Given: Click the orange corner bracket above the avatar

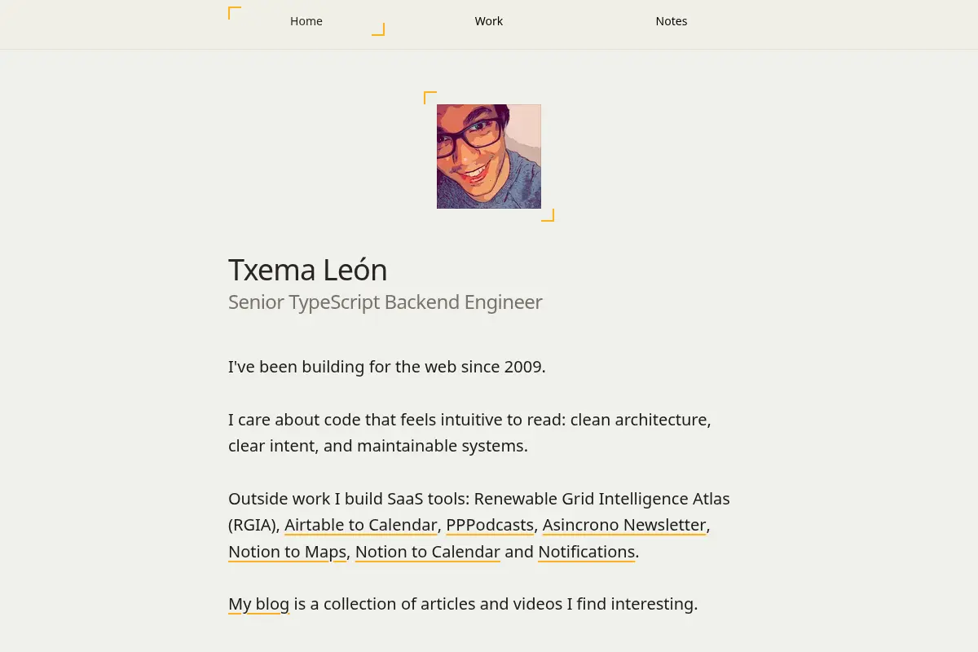Looking at the screenshot, I should [430, 98].
